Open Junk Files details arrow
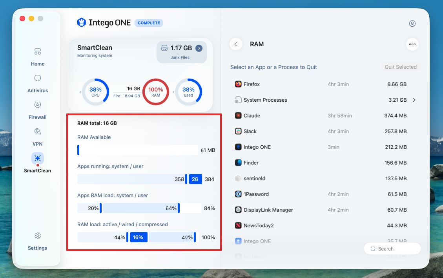443x278 pixels. tap(199, 48)
